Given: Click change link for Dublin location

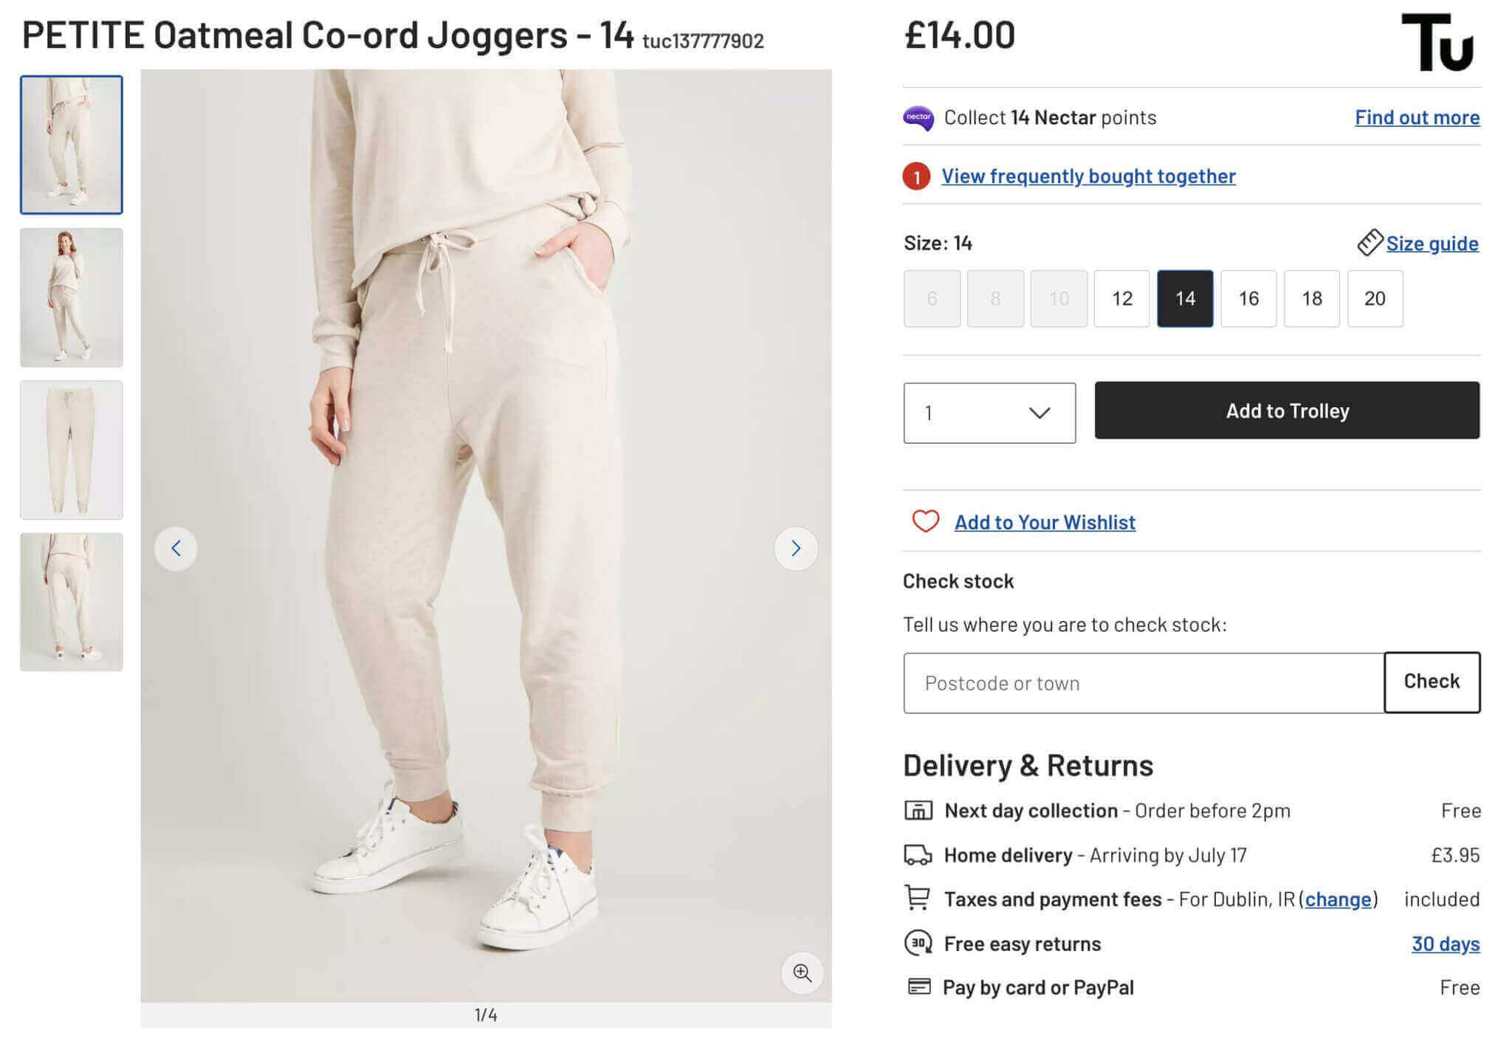Looking at the screenshot, I should 1338,899.
